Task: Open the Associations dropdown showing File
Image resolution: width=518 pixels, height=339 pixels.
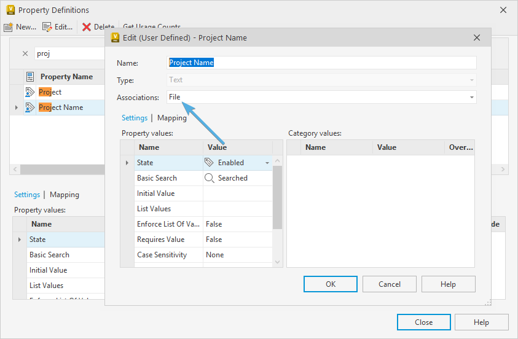Action: 471,97
